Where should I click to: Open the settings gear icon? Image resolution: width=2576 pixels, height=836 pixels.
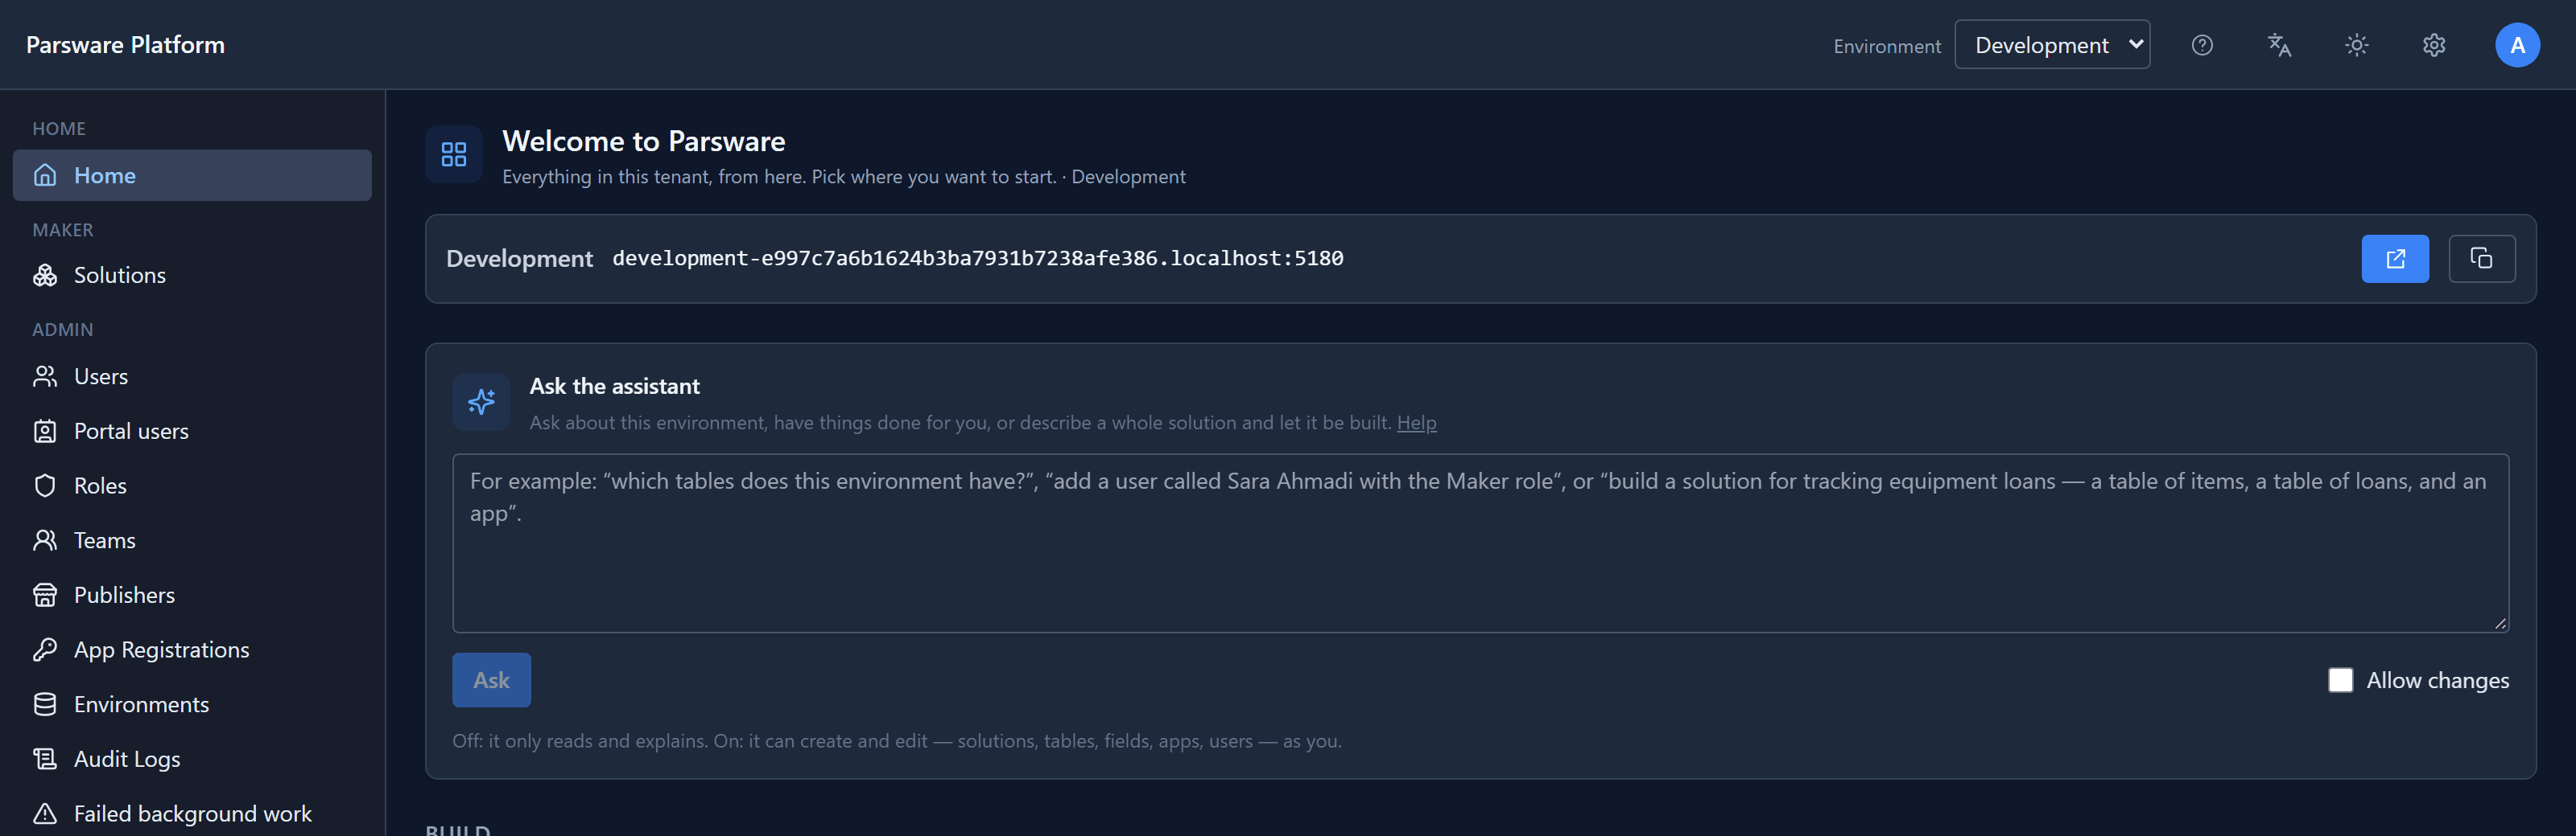(2434, 45)
